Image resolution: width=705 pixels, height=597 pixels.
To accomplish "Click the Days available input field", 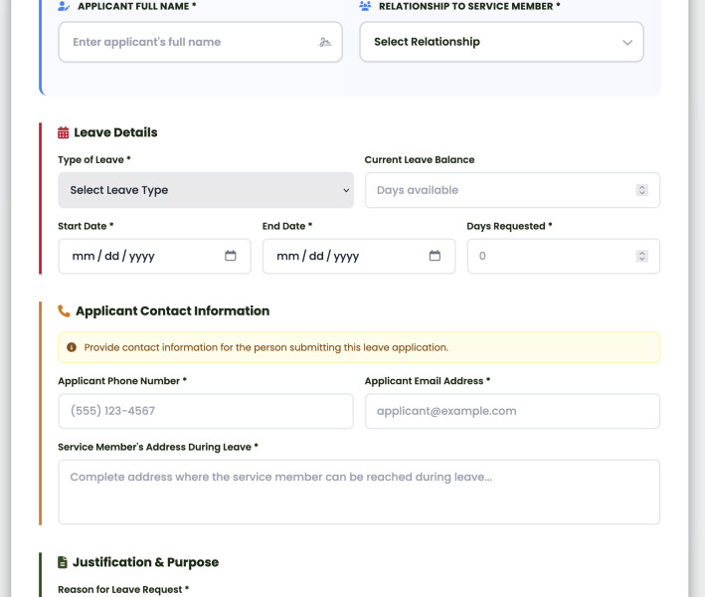I will (x=497, y=190).
